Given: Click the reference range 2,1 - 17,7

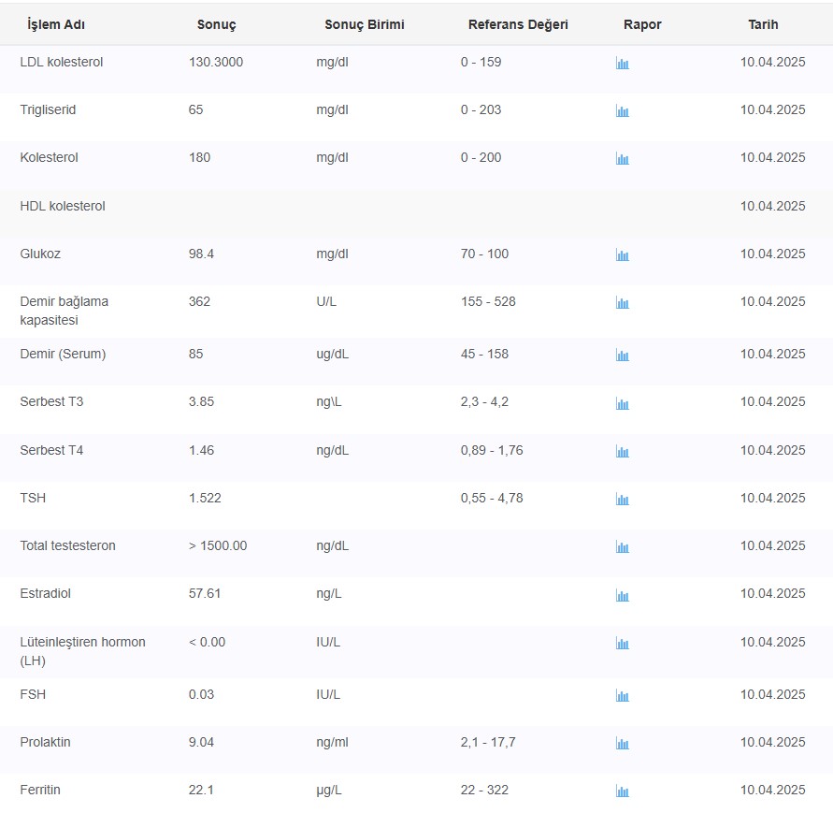Looking at the screenshot, I should pyautogui.click(x=488, y=742).
